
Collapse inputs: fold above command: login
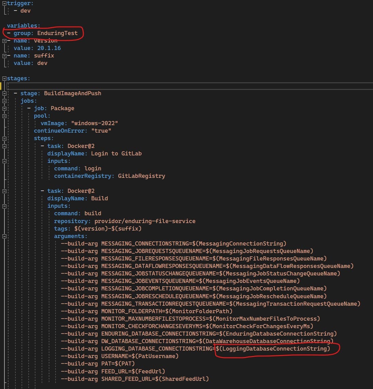(4, 161)
